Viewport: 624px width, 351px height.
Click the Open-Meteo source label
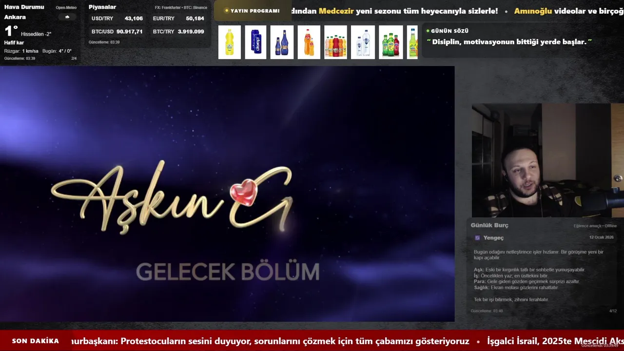[x=66, y=7]
